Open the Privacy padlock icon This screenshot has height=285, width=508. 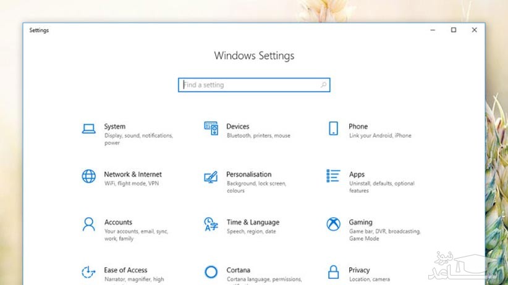[x=334, y=271]
